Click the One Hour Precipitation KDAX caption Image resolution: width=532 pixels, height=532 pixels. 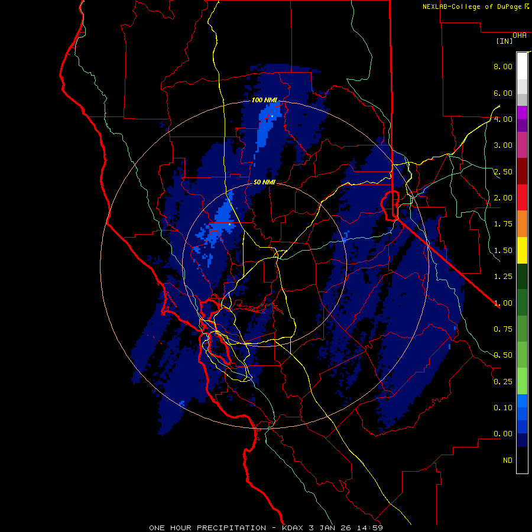266,528
